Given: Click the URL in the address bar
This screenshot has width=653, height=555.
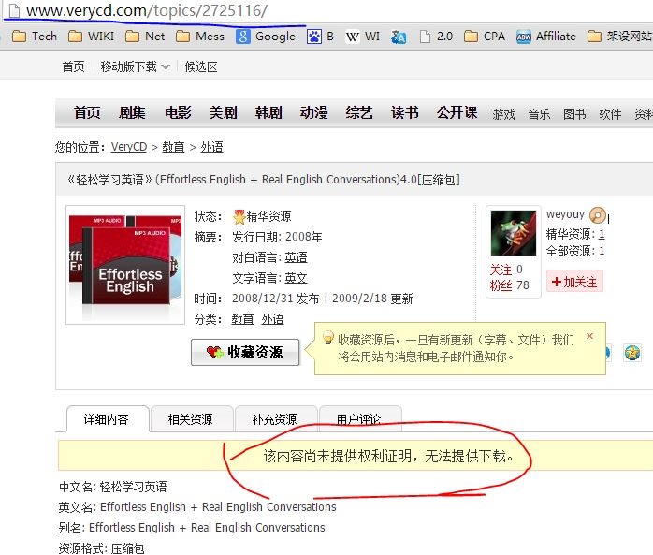Looking at the screenshot, I should (x=147, y=10).
